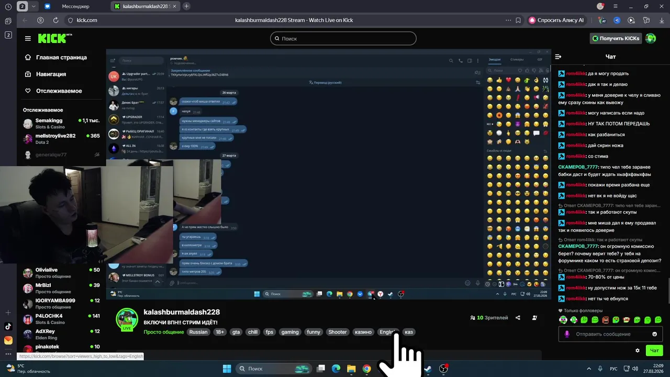
Task: Select the 'gta' stream tag
Action: (x=236, y=332)
